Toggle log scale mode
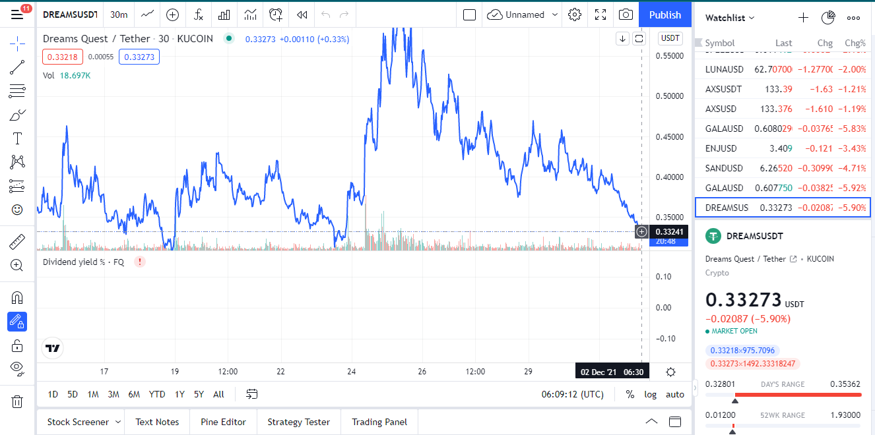This screenshot has width=875, height=435. (x=651, y=394)
